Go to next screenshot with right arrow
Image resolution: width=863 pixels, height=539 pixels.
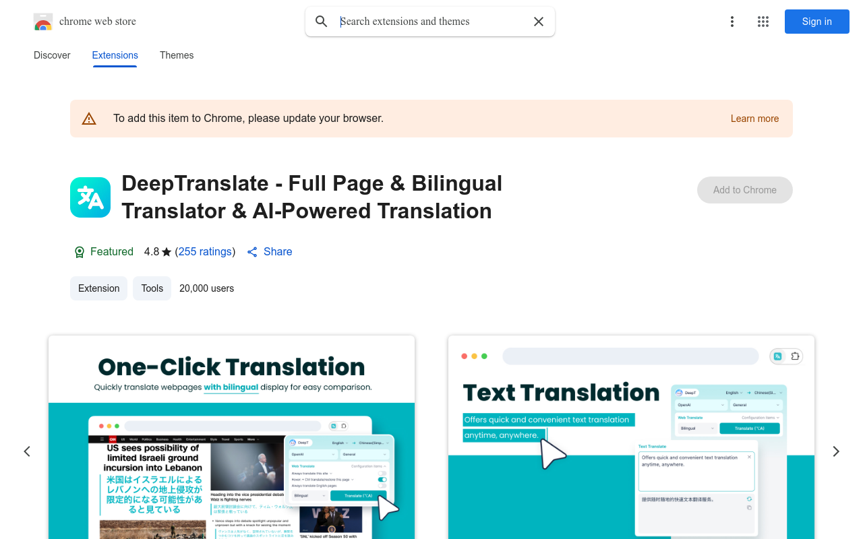tap(836, 451)
